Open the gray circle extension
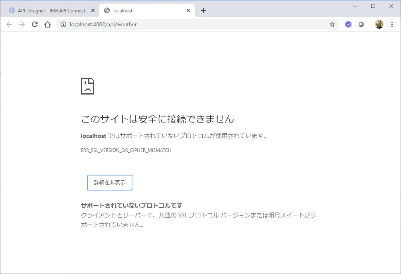Image resolution: width=401 pixels, height=274 pixels. point(361,24)
